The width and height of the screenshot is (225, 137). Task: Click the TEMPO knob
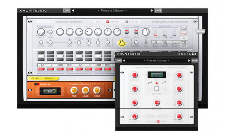(x=146, y=32)
